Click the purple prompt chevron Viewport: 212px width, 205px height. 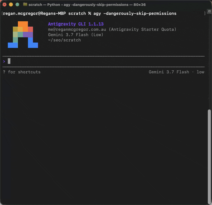tap(4, 62)
